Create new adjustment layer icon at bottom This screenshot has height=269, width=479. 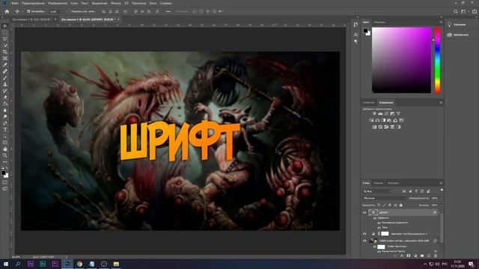415,256
